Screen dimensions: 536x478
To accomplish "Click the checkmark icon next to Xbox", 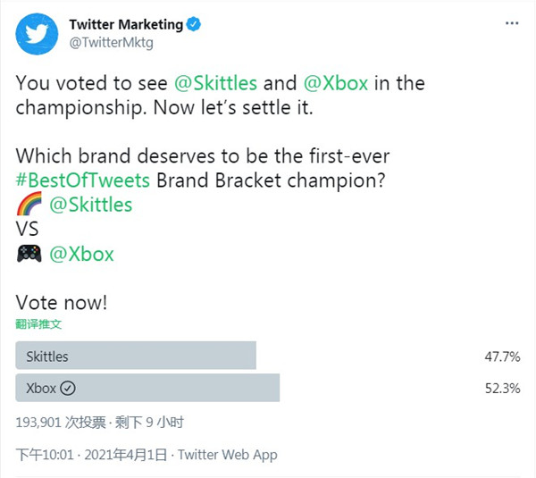I will pos(68,388).
